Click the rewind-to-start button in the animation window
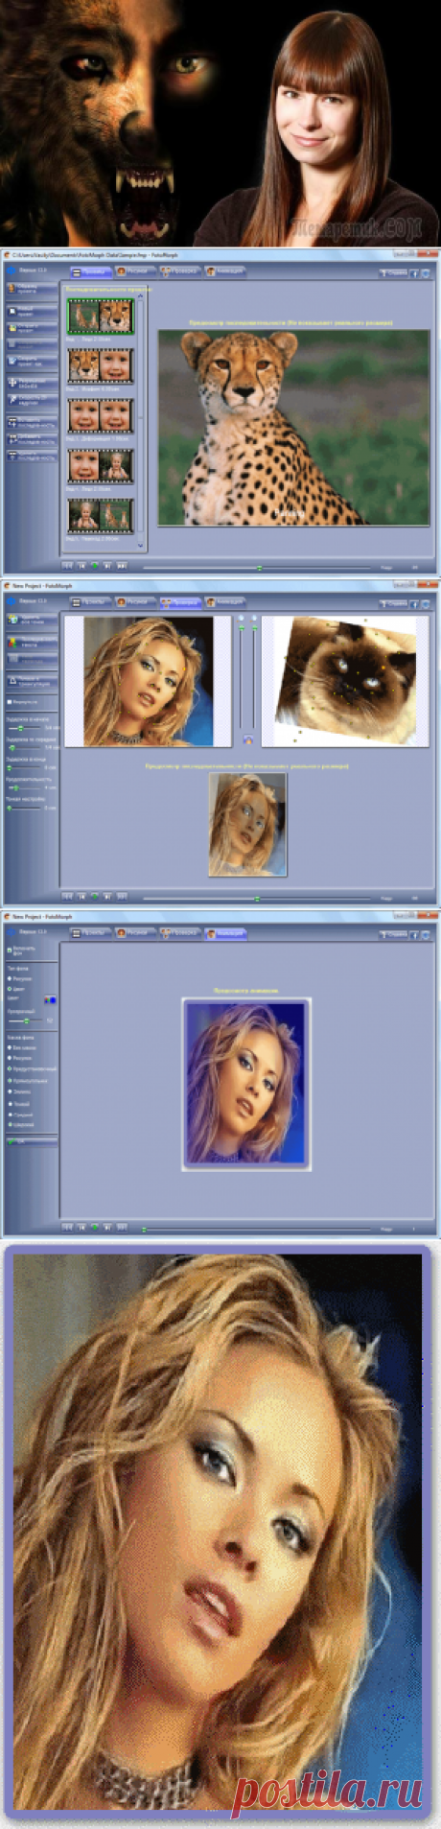This screenshot has height=1829, width=441. tap(68, 1227)
